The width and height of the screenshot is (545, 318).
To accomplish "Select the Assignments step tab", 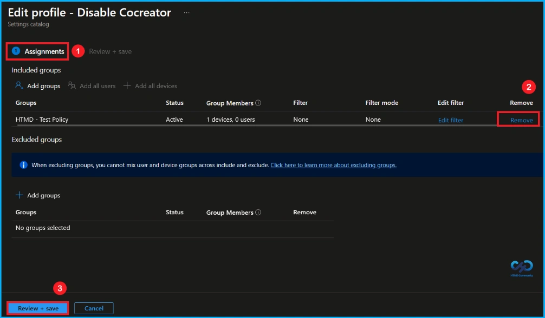I will point(38,51).
